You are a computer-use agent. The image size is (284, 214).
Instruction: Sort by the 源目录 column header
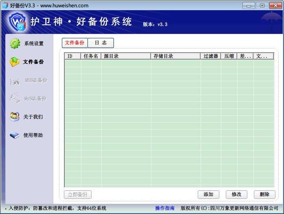click(x=126, y=56)
